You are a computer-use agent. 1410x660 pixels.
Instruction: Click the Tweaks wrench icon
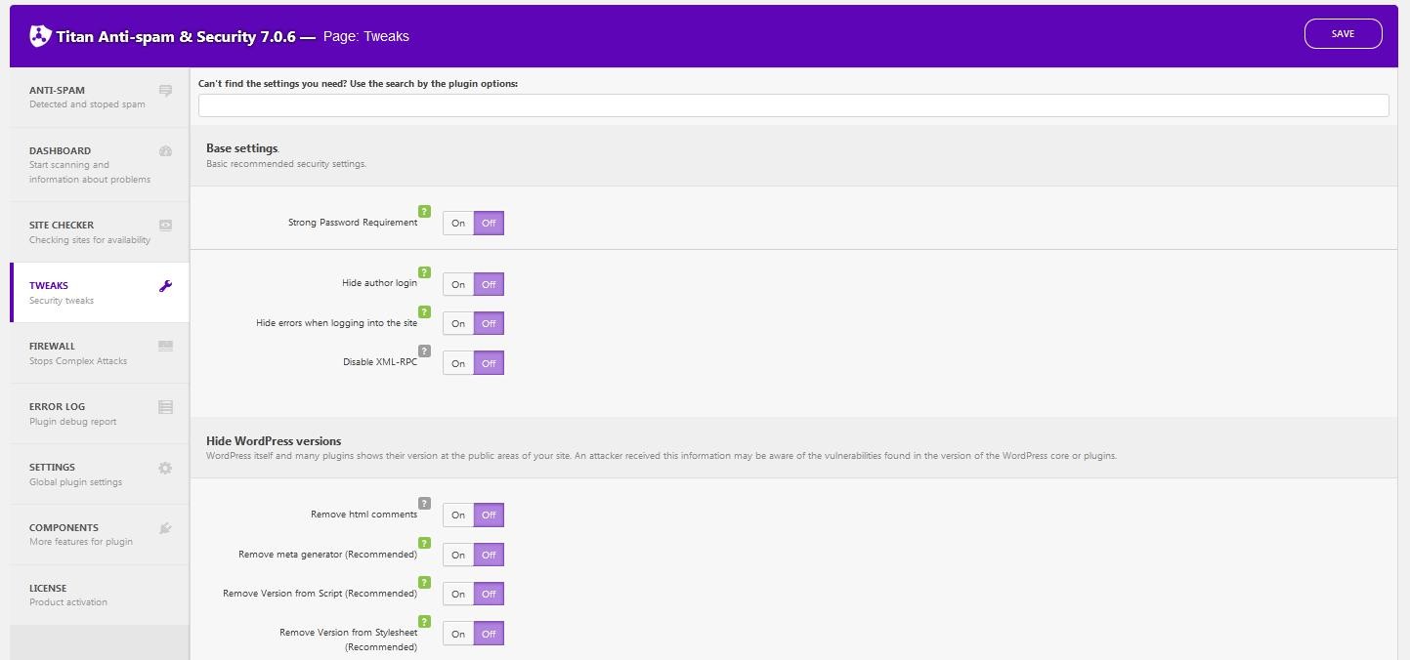click(x=165, y=286)
